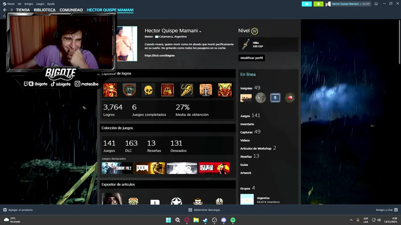Viewport: 401px width, 225px height.
Task: Open the COMUNIDAD tab
Action: (x=71, y=10)
